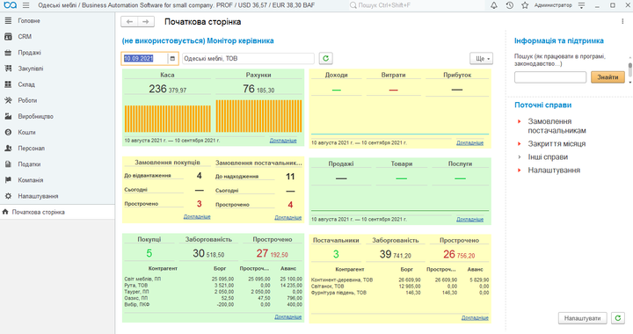Open Докладніше link under Каса chart

(283, 141)
